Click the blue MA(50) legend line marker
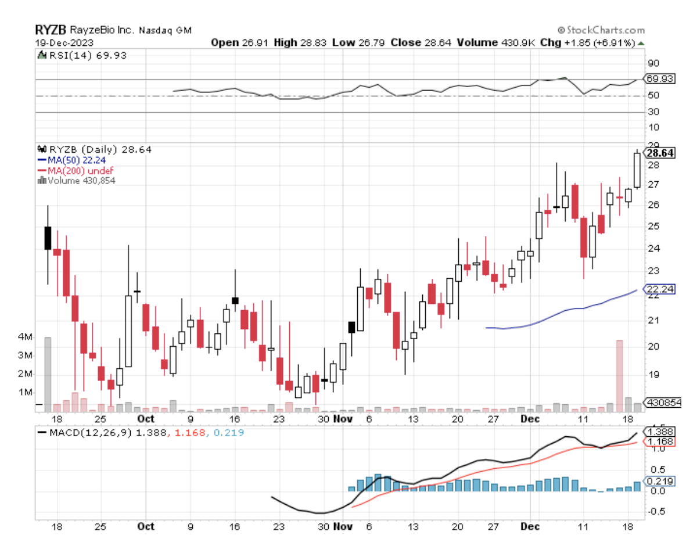This screenshot has height=553, width=697. (x=42, y=160)
